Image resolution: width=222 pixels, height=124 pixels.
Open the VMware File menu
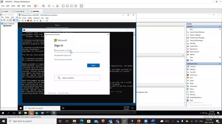tap(3, 6)
